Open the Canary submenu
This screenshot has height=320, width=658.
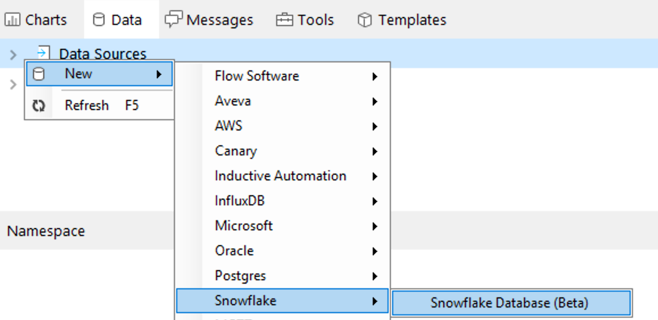pyautogui.click(x=283, y=151)
